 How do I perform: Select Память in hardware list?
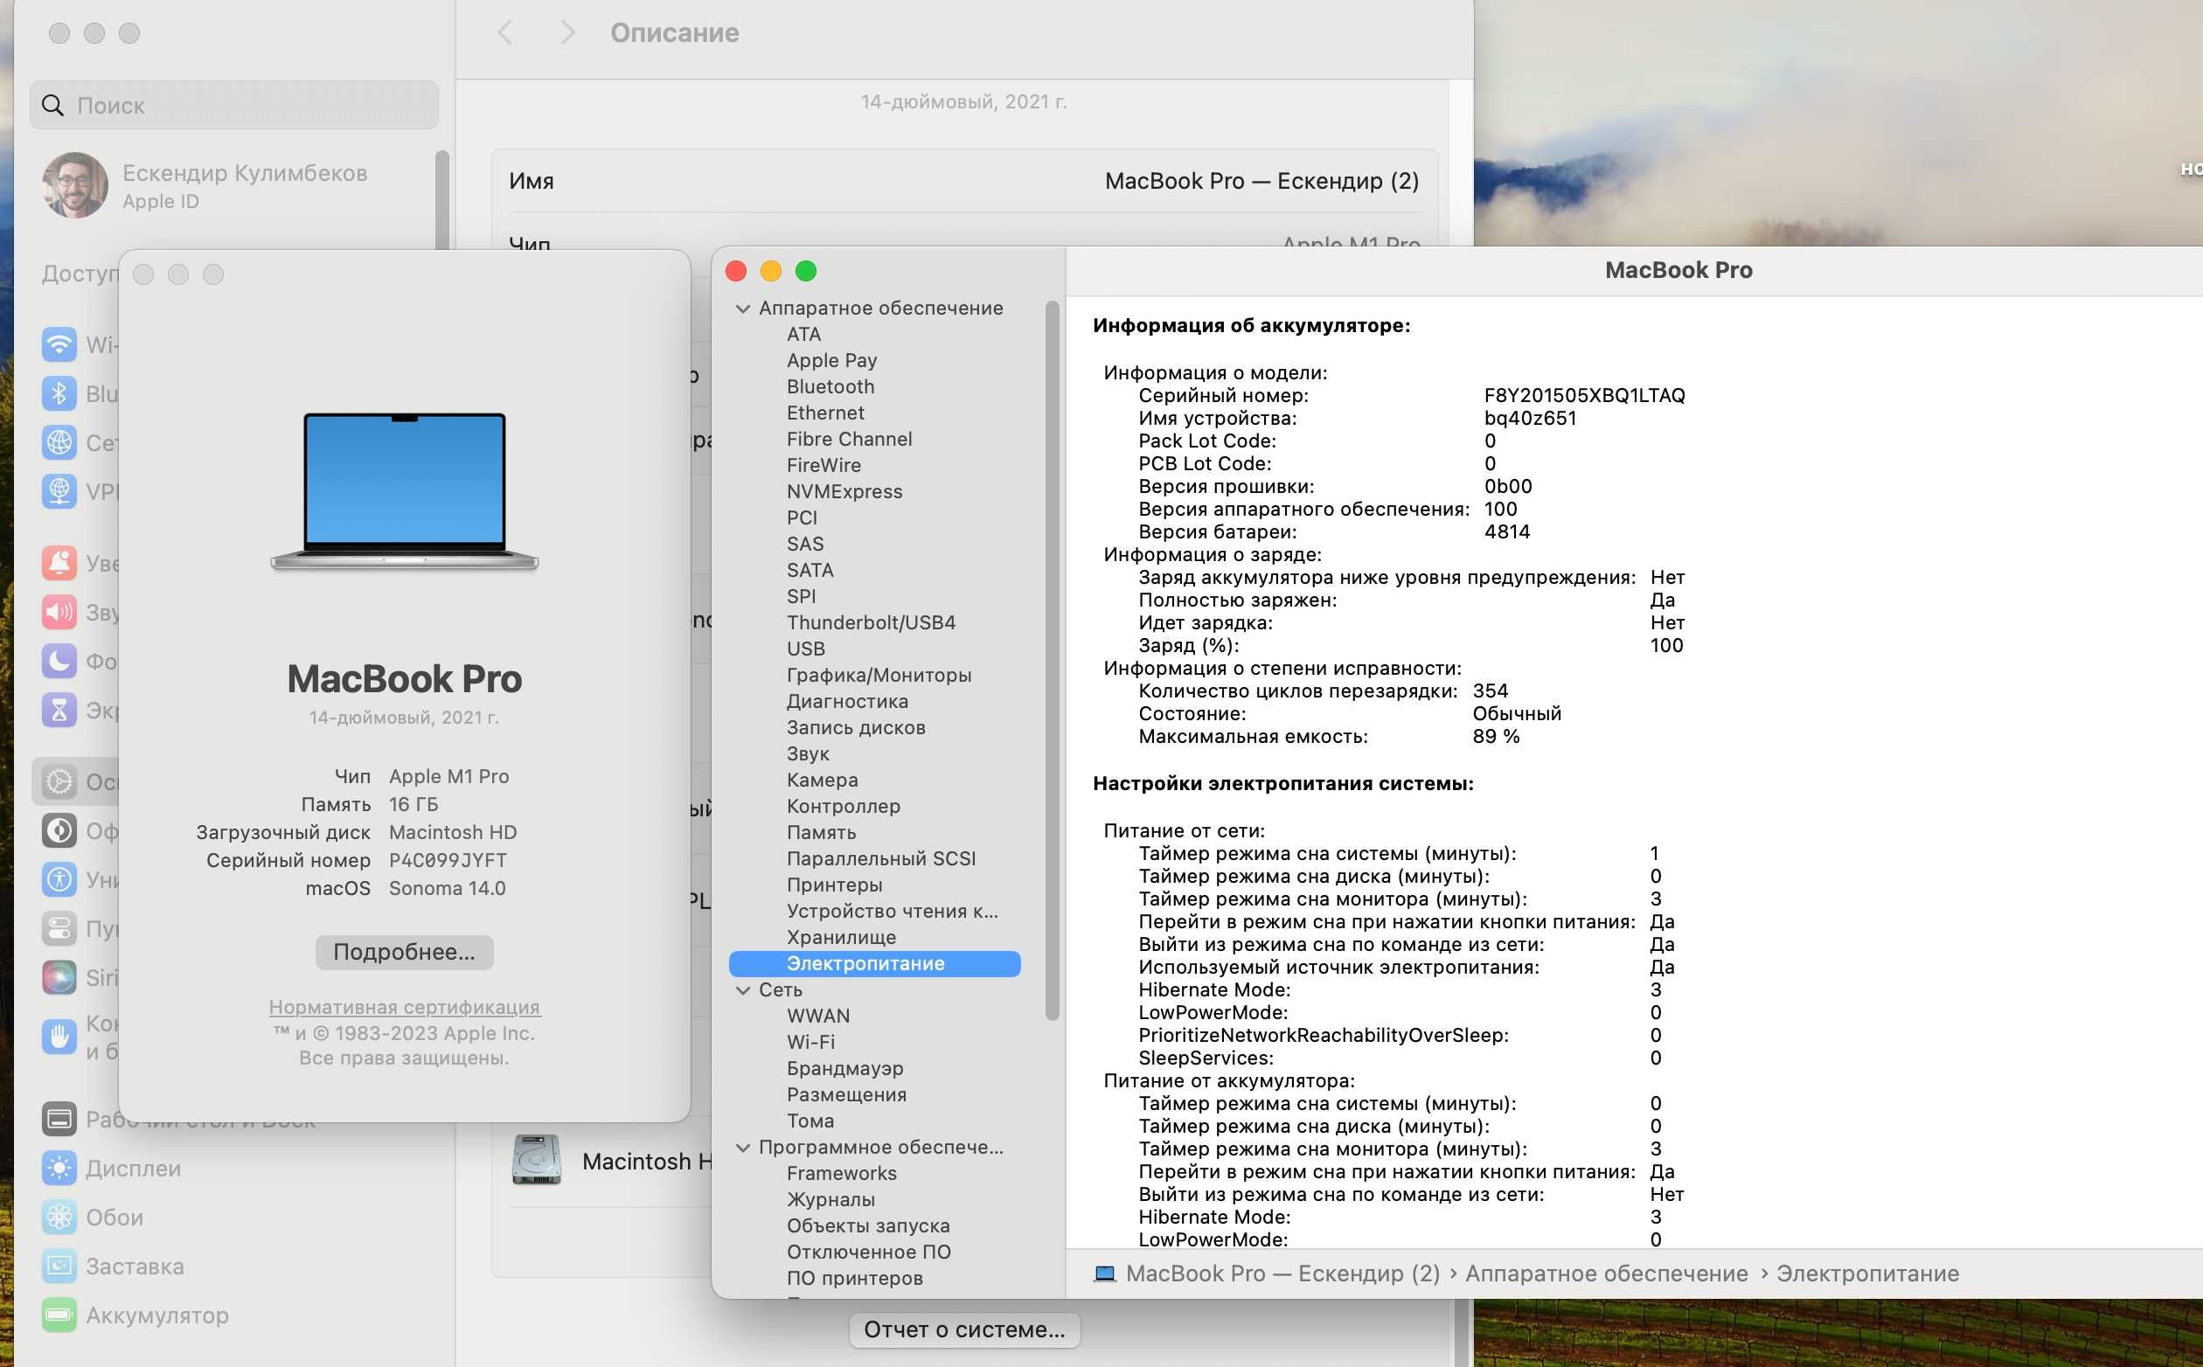tap(821, 833)
